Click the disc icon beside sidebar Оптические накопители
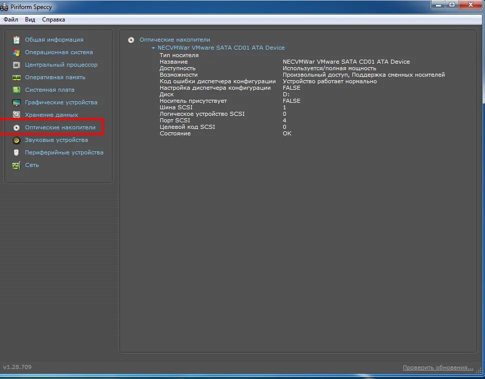 (x=17, y=128)
